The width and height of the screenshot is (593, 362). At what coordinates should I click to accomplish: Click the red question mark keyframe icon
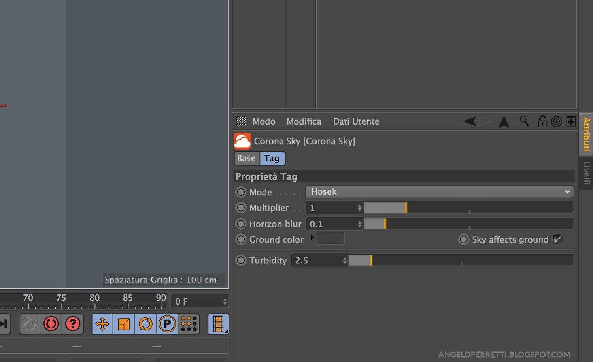(x=73, y=324)
